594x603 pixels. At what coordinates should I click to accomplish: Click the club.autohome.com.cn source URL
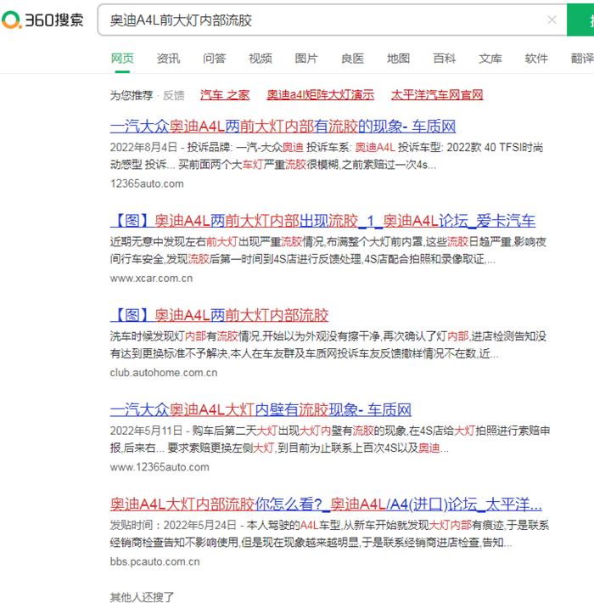[164, 373]
